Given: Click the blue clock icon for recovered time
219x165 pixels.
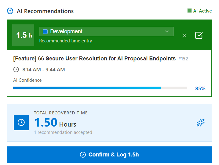Looking at the screenshot, I should pos(21,123).
